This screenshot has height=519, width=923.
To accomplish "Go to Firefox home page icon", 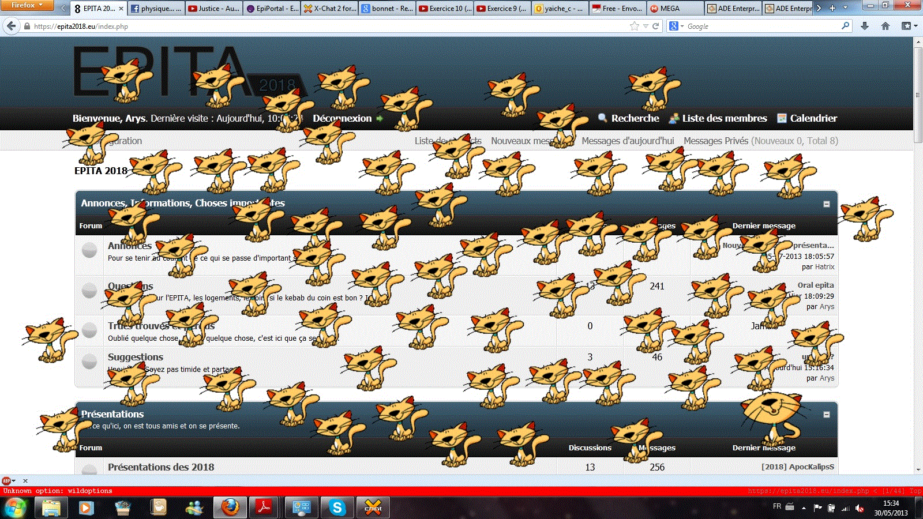I will [x=886, y=26].
